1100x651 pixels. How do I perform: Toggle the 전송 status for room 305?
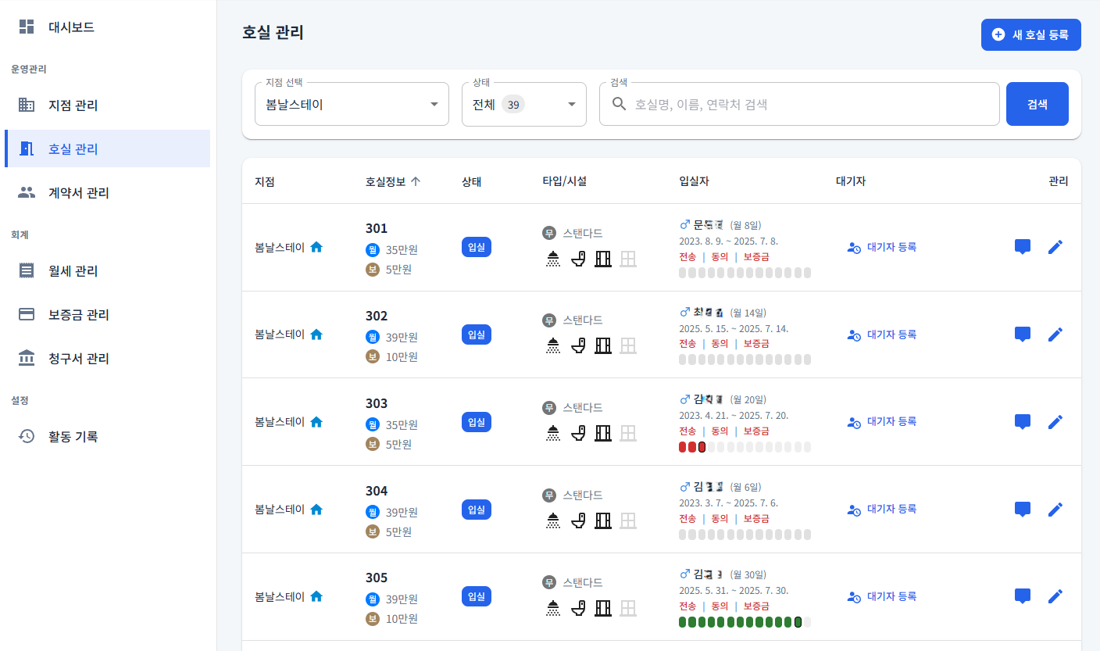(687, 605)
